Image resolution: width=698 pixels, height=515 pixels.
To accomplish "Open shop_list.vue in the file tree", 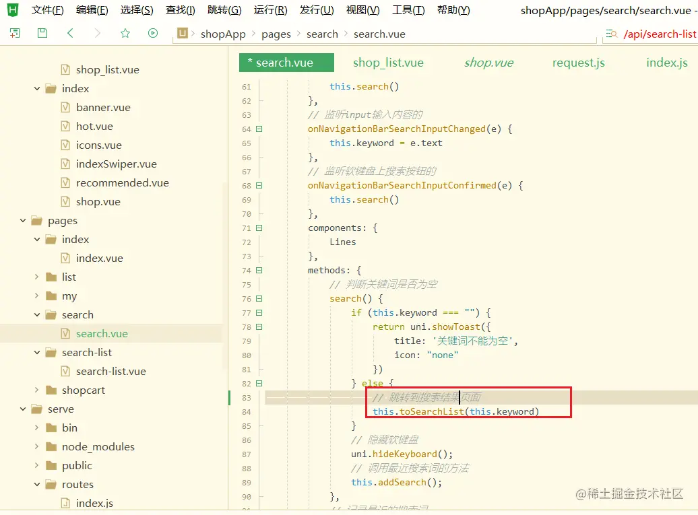I will pos(107,70).
